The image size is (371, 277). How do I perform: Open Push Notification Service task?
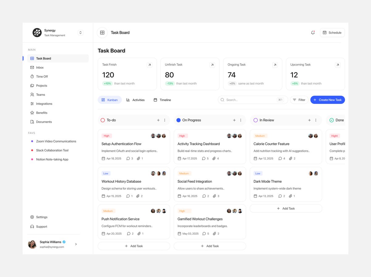point(134,222)
